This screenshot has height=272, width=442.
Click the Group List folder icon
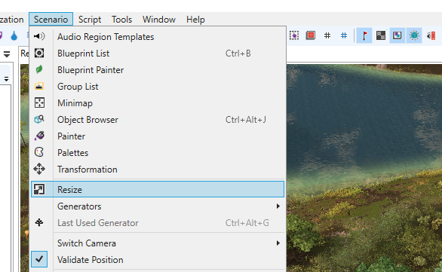coord(39,86)
